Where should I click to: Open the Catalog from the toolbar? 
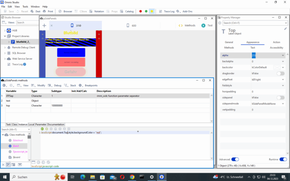click(x=127, y=11)
